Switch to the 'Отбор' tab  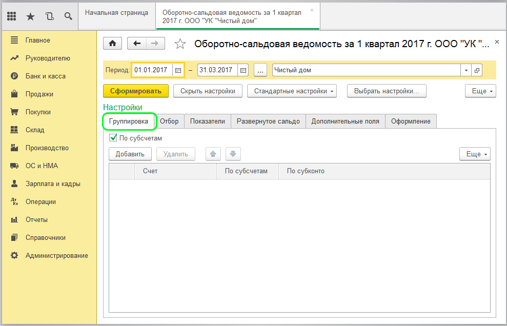(x=169, y=121)
